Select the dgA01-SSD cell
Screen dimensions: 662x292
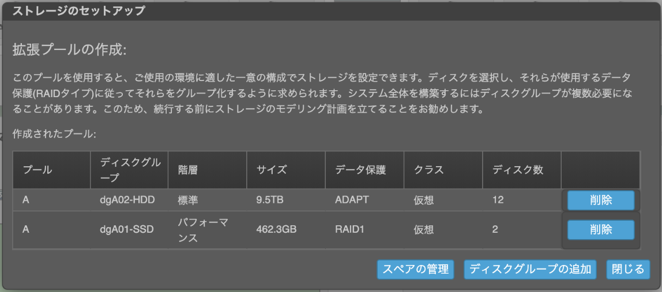point(129,230)
